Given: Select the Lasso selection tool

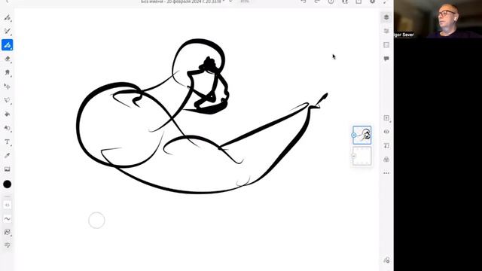Looking at the screenshot, I should 7,100.
